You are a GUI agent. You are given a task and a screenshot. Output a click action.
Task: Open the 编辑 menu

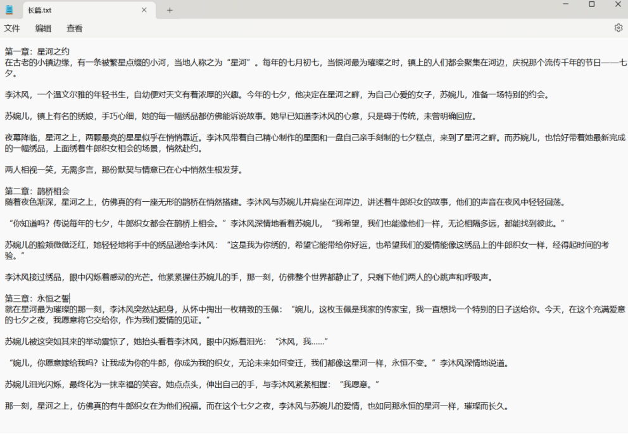pyautogui.click(x=43, y=28)
